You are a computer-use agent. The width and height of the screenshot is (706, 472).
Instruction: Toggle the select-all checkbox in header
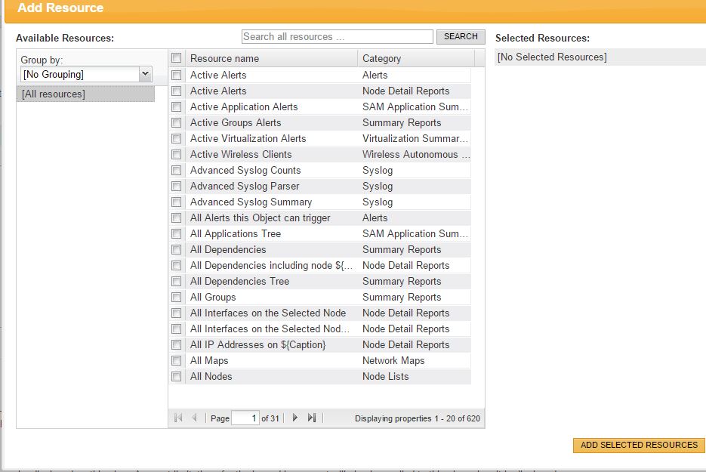[177, 58]
